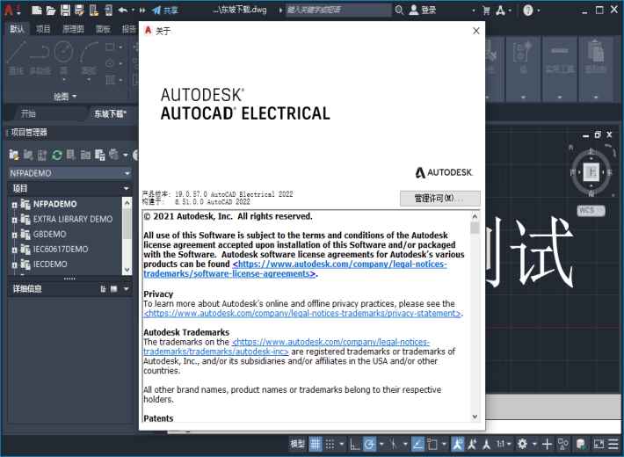The image size is (624, 457).
Task: Open the status bar customization menu
Action: click(x=613, y=444)
